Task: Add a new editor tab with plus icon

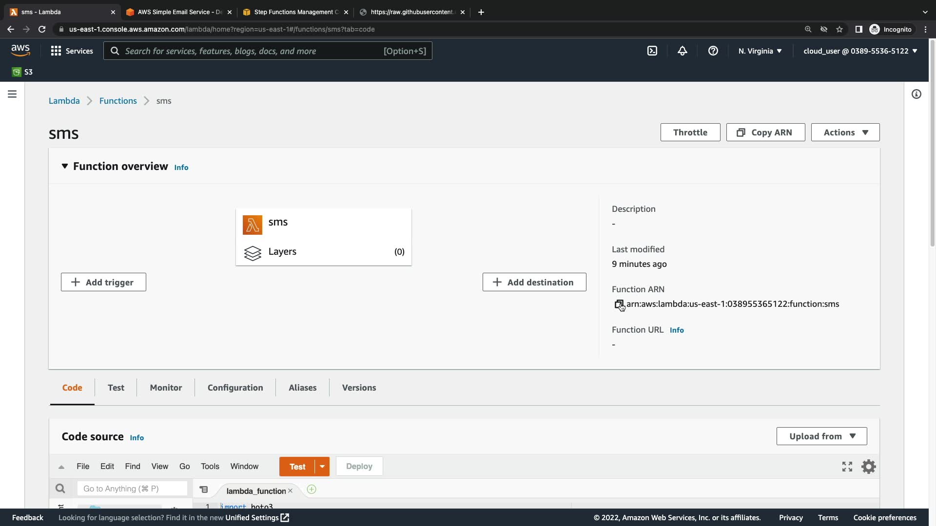Action: click(x=312, y=489)
